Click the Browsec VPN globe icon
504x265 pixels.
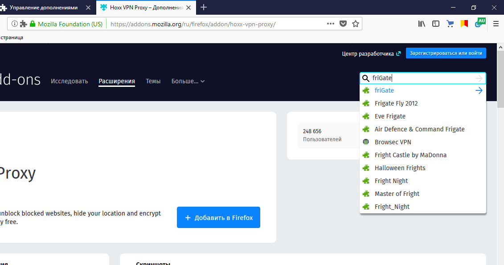click(x=366, y=142)
